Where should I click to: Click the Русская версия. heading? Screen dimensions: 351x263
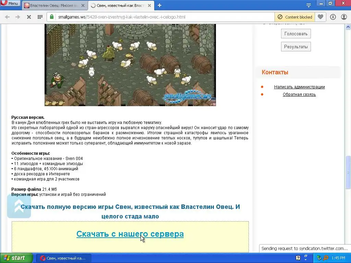(x=28, y=117)
